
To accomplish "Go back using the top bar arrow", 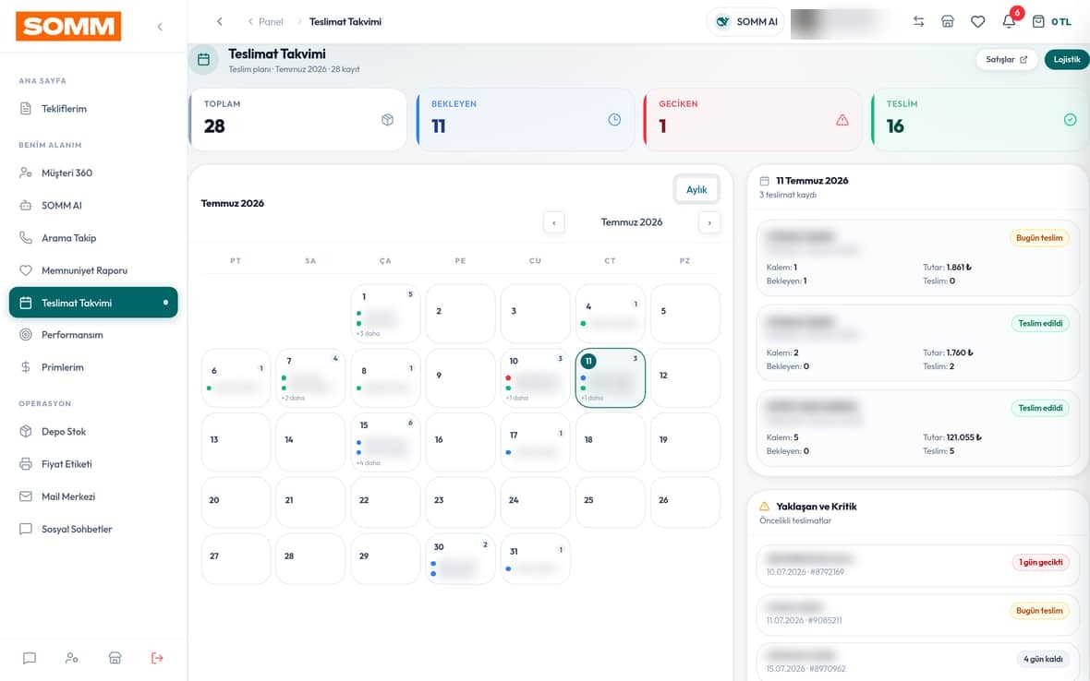I will point(220,21).
